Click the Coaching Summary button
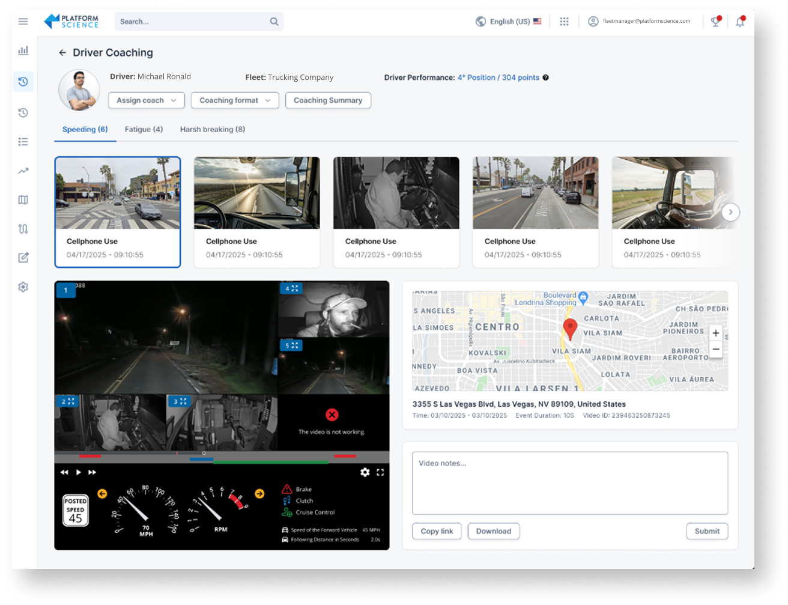This screenshot has height=605, width=788. point(328,100)
